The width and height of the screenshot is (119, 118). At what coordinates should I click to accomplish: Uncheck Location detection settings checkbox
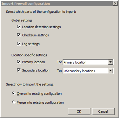19,27
